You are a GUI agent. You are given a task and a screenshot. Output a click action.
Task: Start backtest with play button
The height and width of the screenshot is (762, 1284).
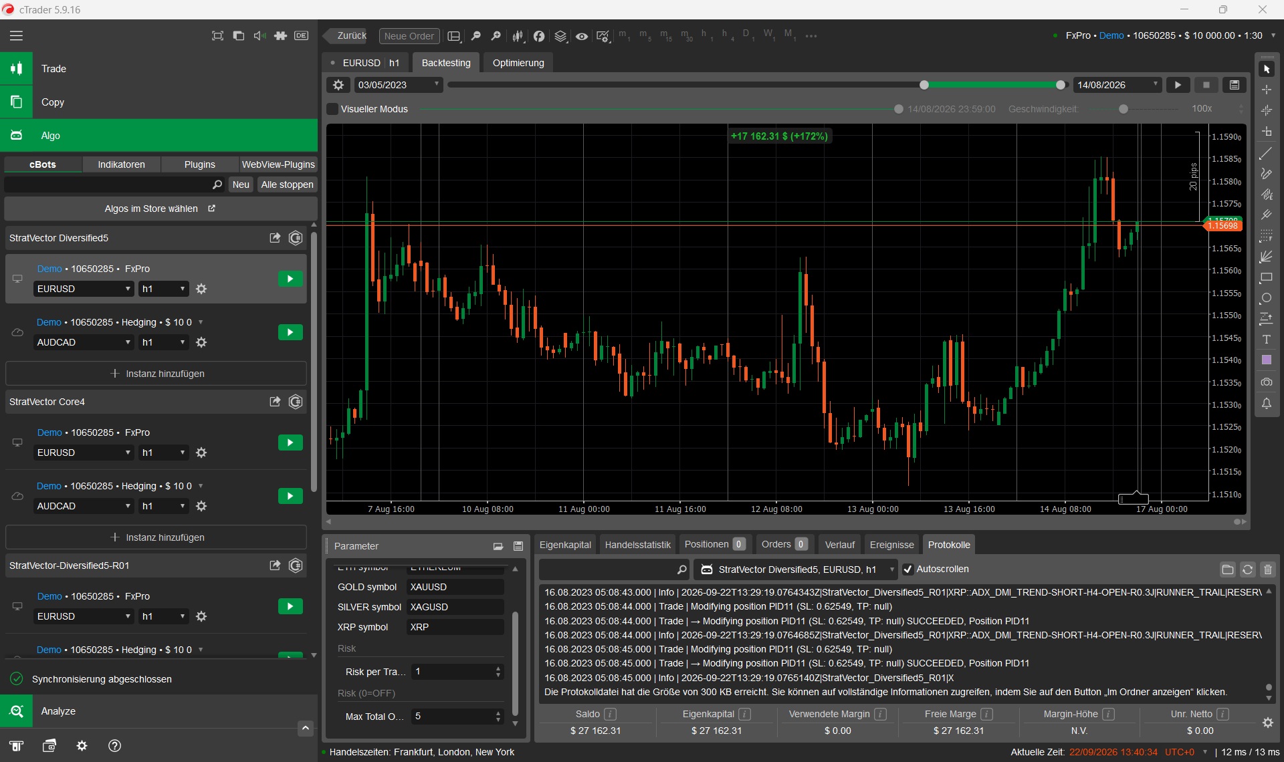[x=1178, y=85]
